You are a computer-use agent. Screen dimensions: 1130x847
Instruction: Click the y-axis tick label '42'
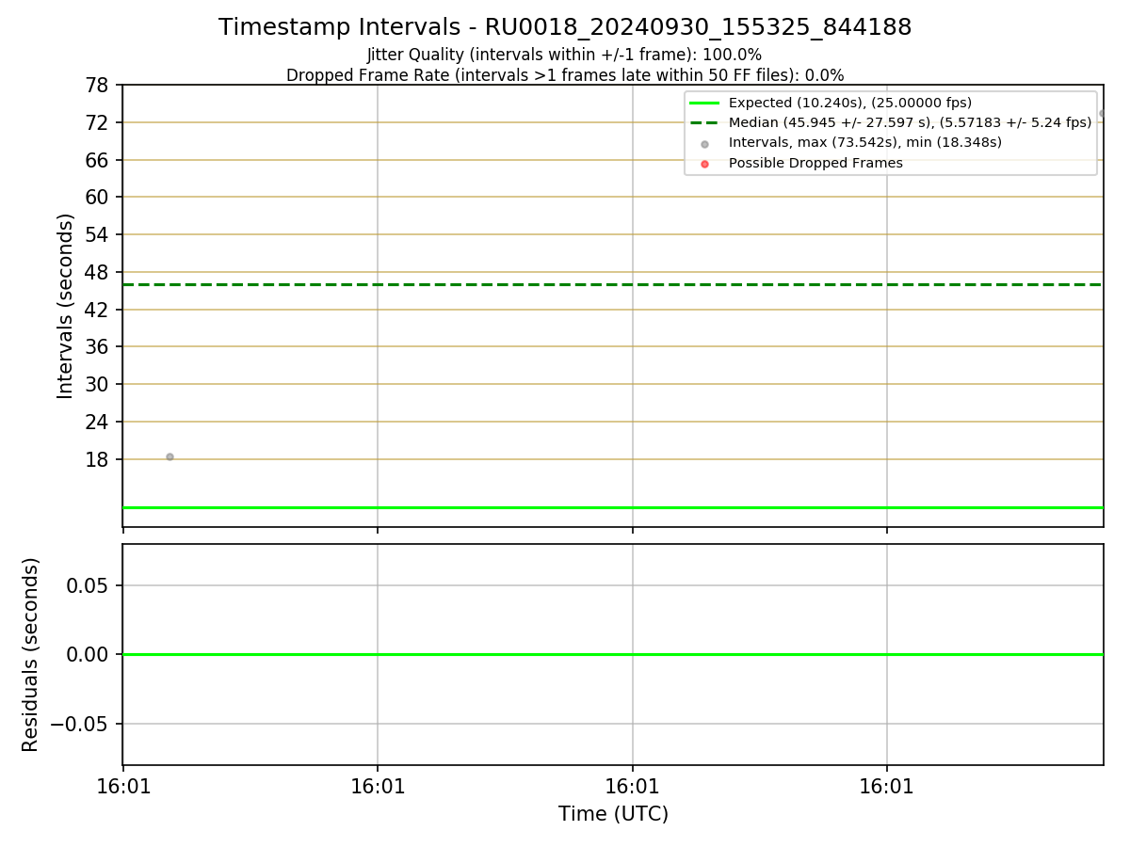[98, 310]
